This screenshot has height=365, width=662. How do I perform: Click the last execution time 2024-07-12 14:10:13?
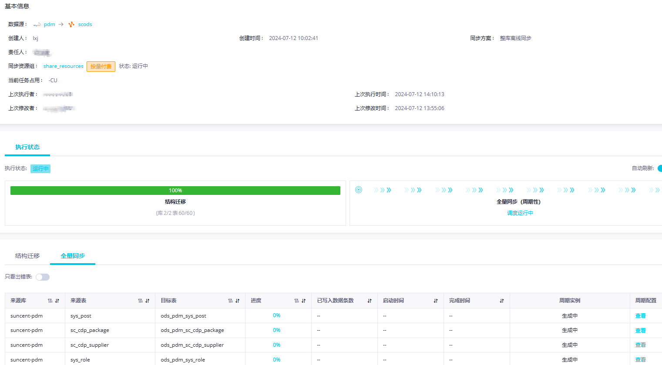click(x=420, y=94)
